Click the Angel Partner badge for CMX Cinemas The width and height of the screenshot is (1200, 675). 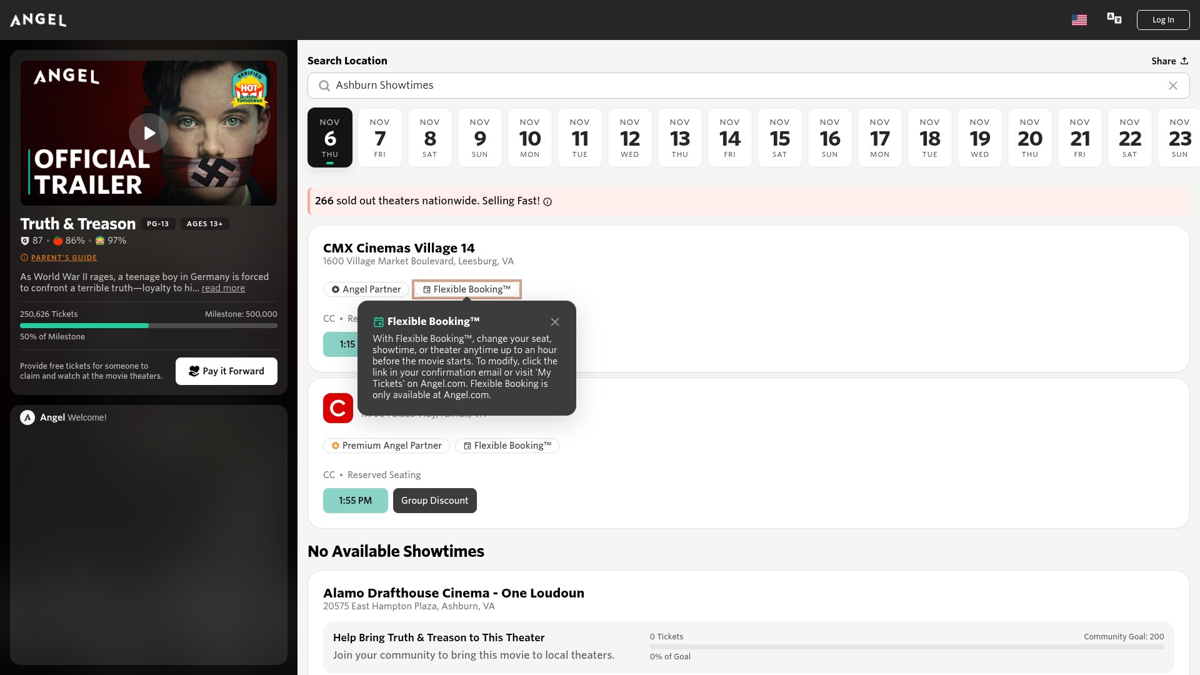coord(366,289)
